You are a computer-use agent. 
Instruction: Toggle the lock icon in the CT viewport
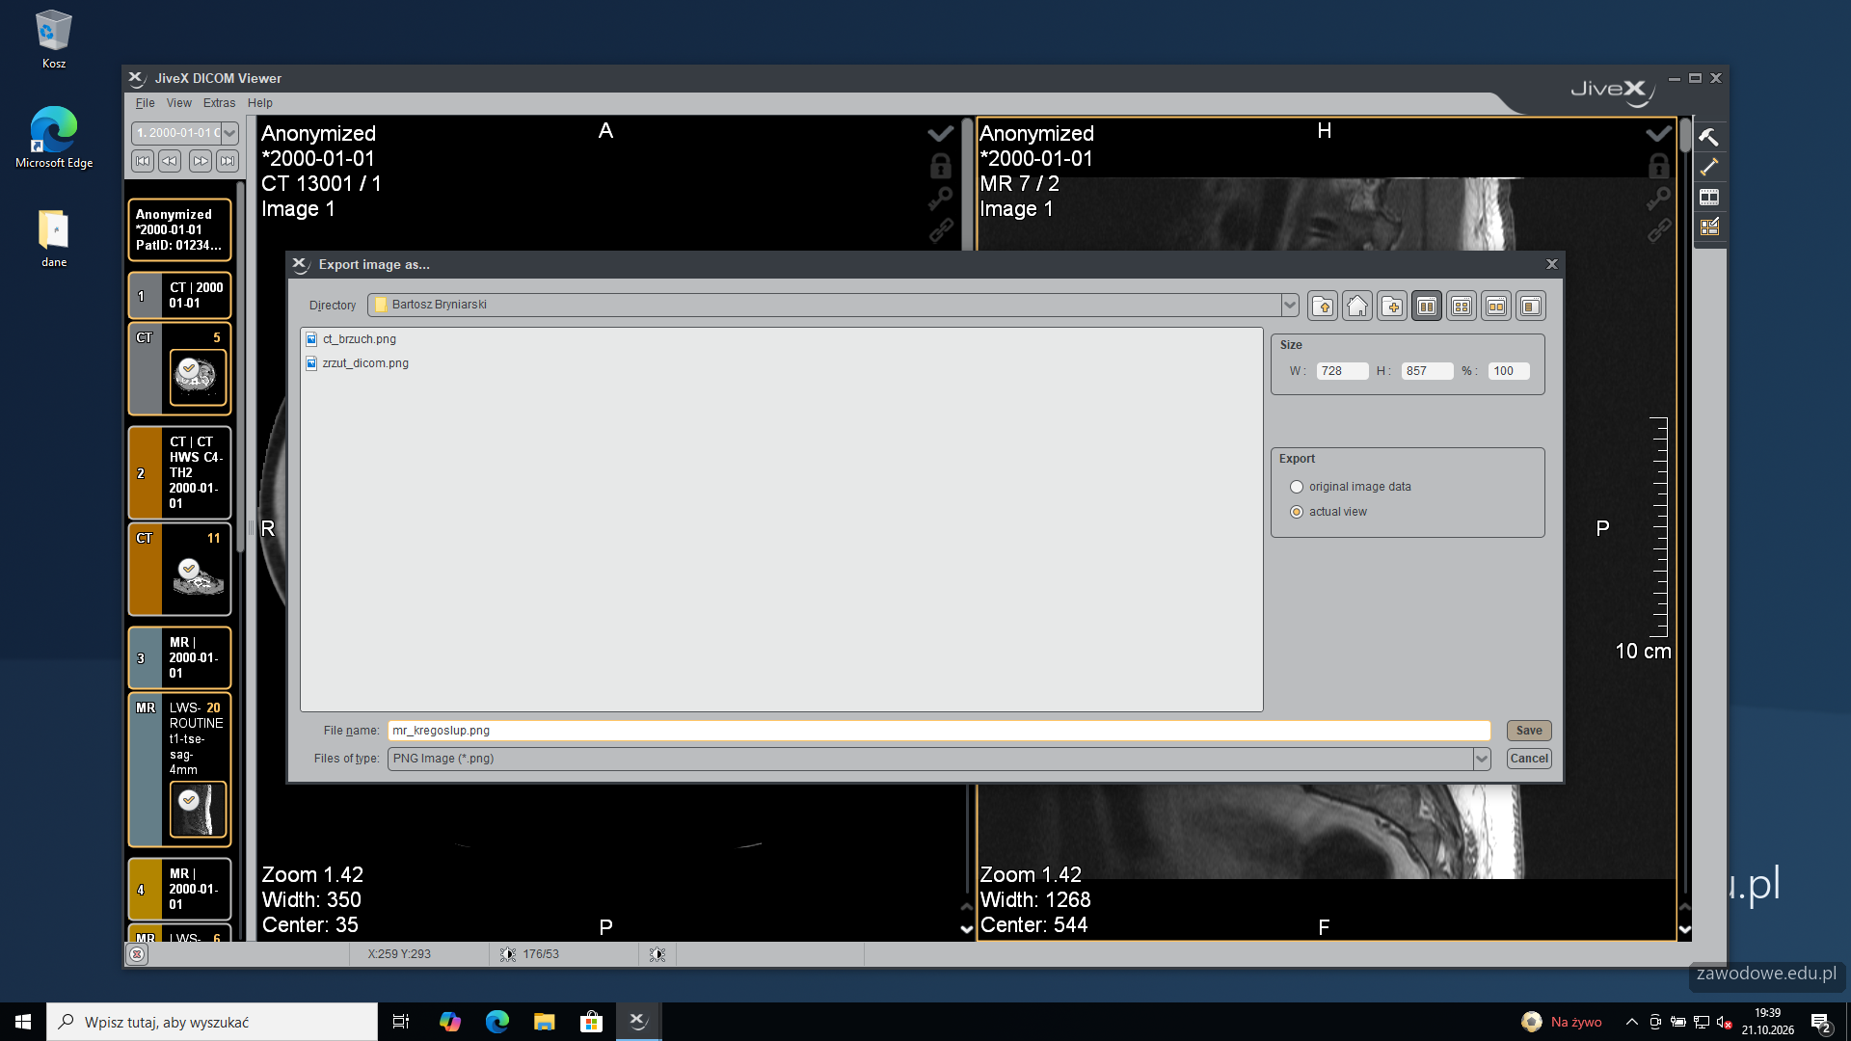[x=940, y=166]
